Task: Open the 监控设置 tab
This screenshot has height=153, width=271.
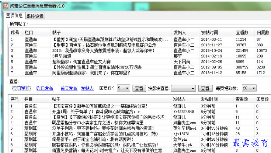Action: [x=35, y=16]
